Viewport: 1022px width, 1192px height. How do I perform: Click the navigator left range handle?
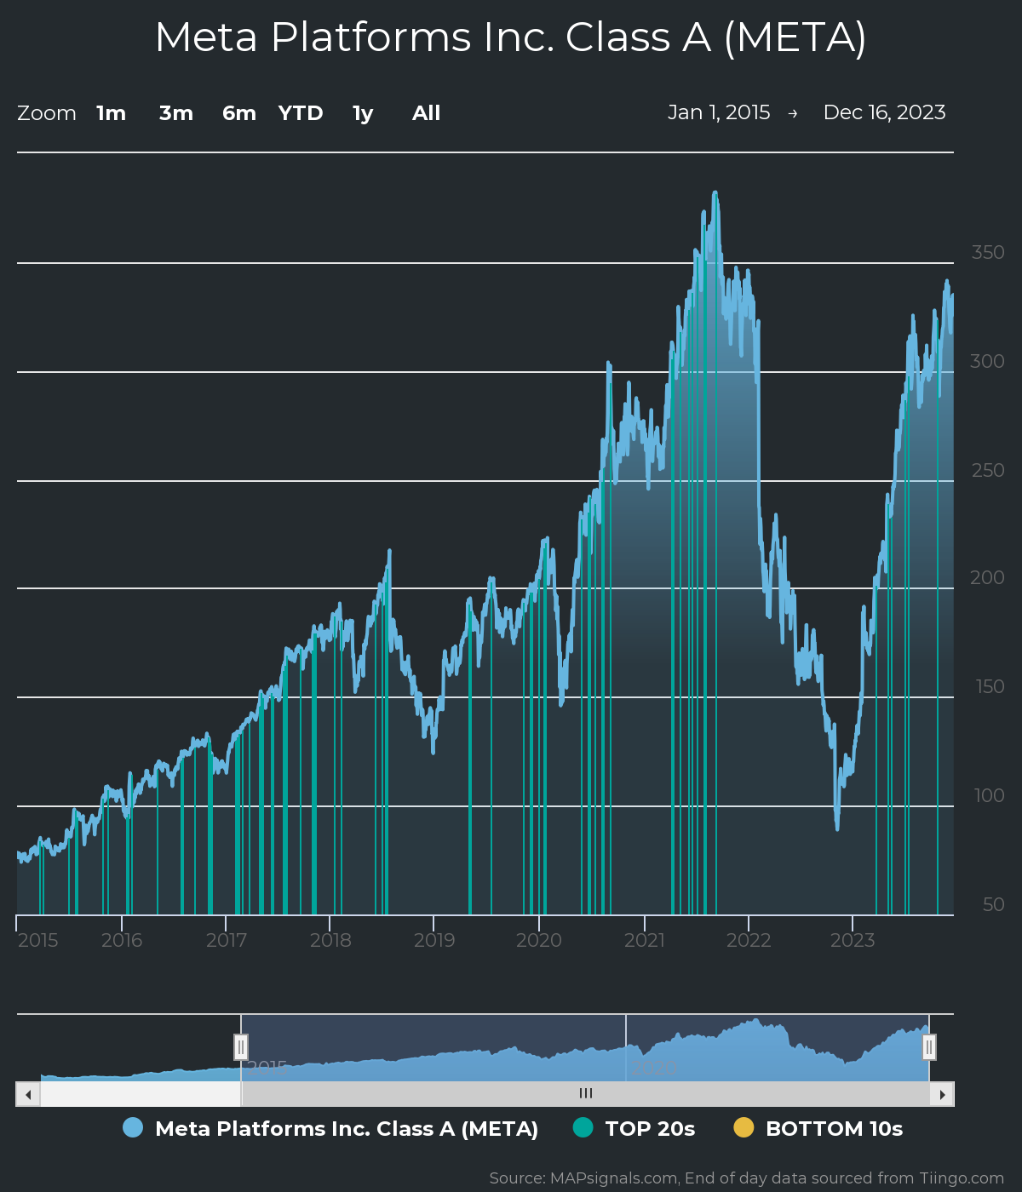click(x=241, y=1047)
